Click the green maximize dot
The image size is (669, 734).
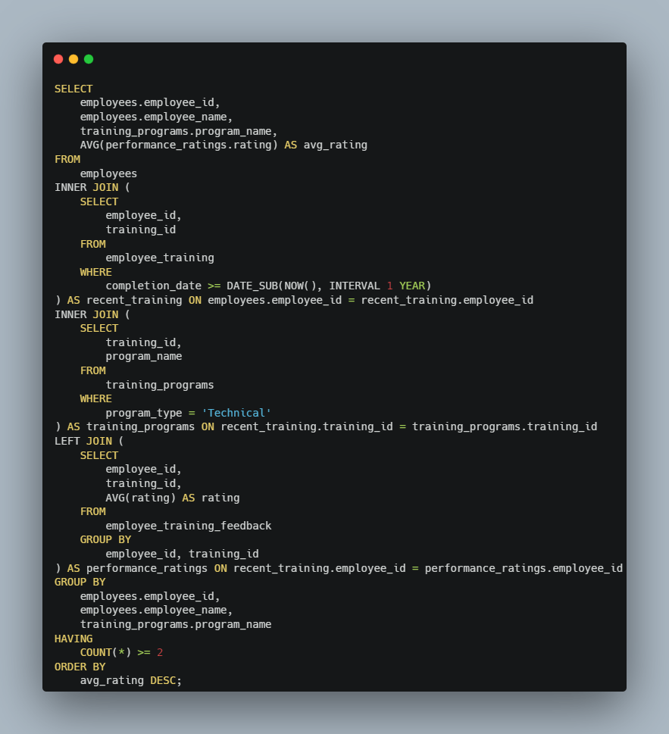tap(89, 59)
